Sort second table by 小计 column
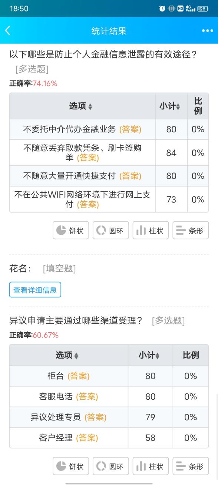The height and width of the screenshot is (485, 218). pos(149,355)
